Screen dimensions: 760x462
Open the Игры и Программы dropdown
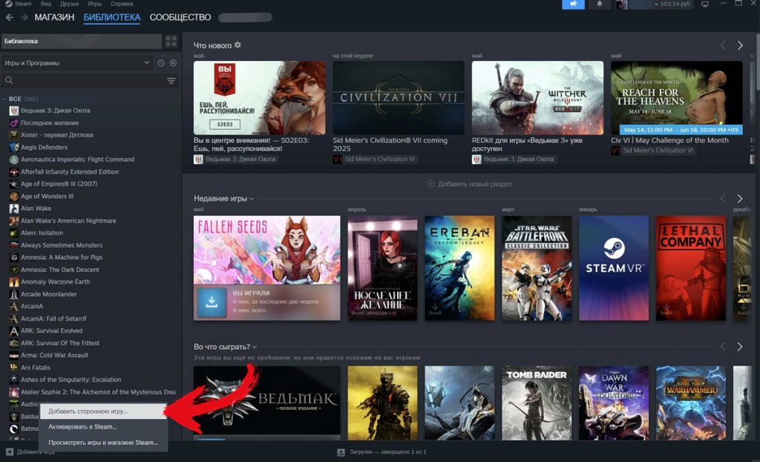click(77, 63)
